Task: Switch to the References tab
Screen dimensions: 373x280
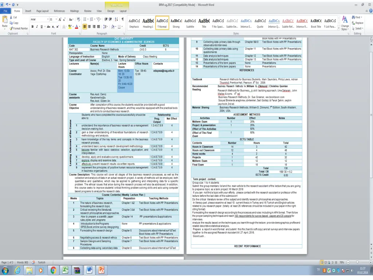Action: 59,11
